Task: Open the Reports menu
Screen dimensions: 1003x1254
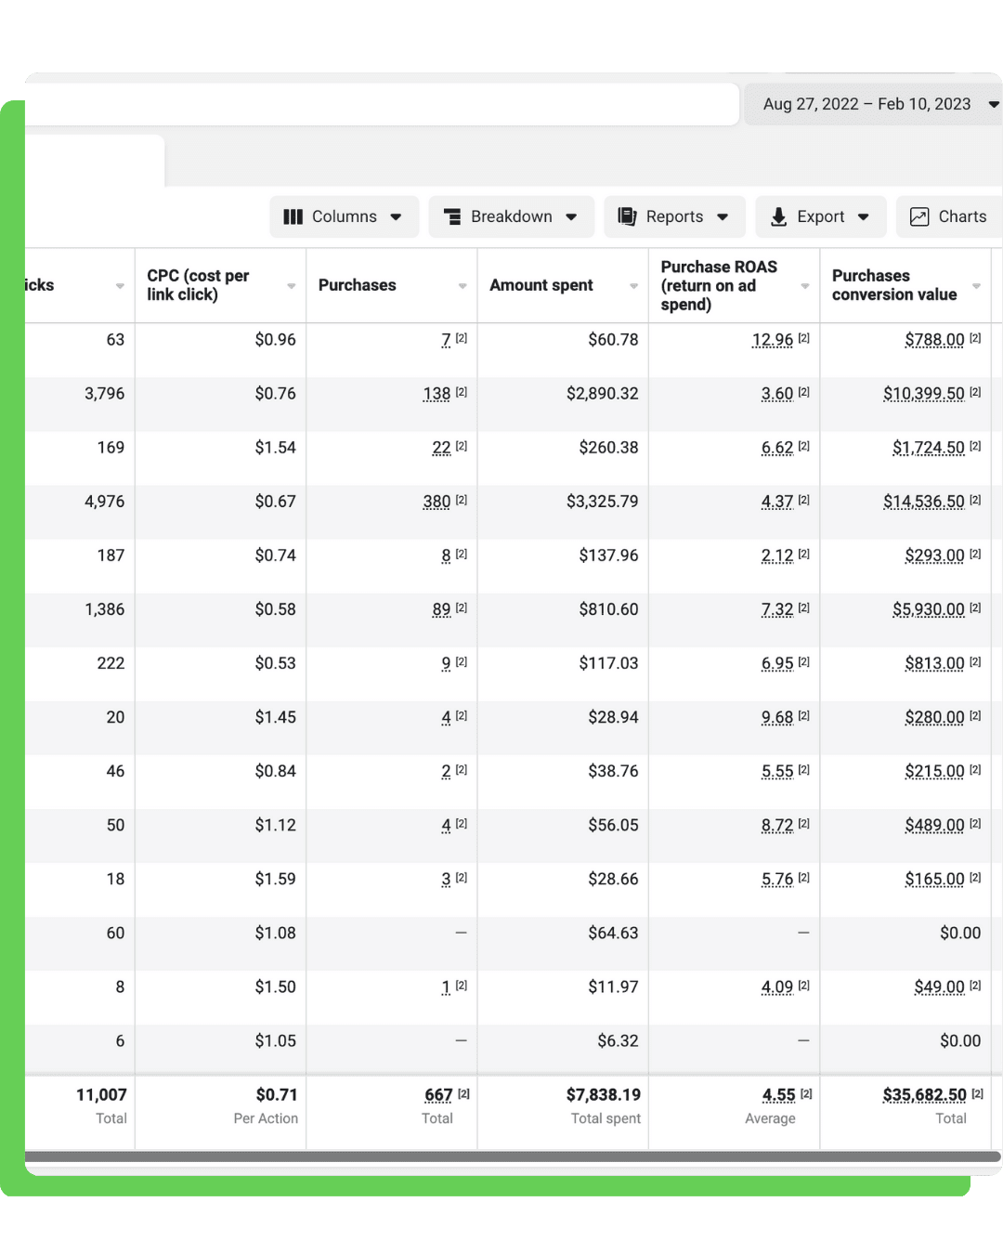Action: click(x=674, y=216)
